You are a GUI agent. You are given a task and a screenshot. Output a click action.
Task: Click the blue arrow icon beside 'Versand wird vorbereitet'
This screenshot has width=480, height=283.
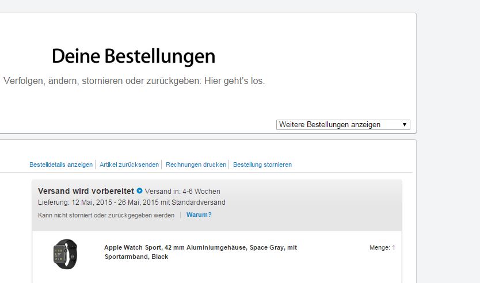[x=140, y=190]
